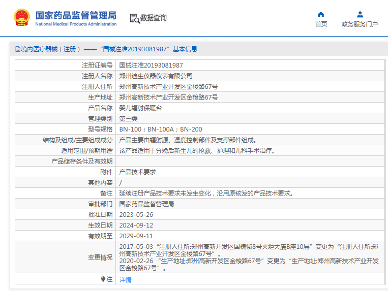Click the document icon before 境内医疗器械
This screenshot has height=291, width=388.
tap(18, 49)
